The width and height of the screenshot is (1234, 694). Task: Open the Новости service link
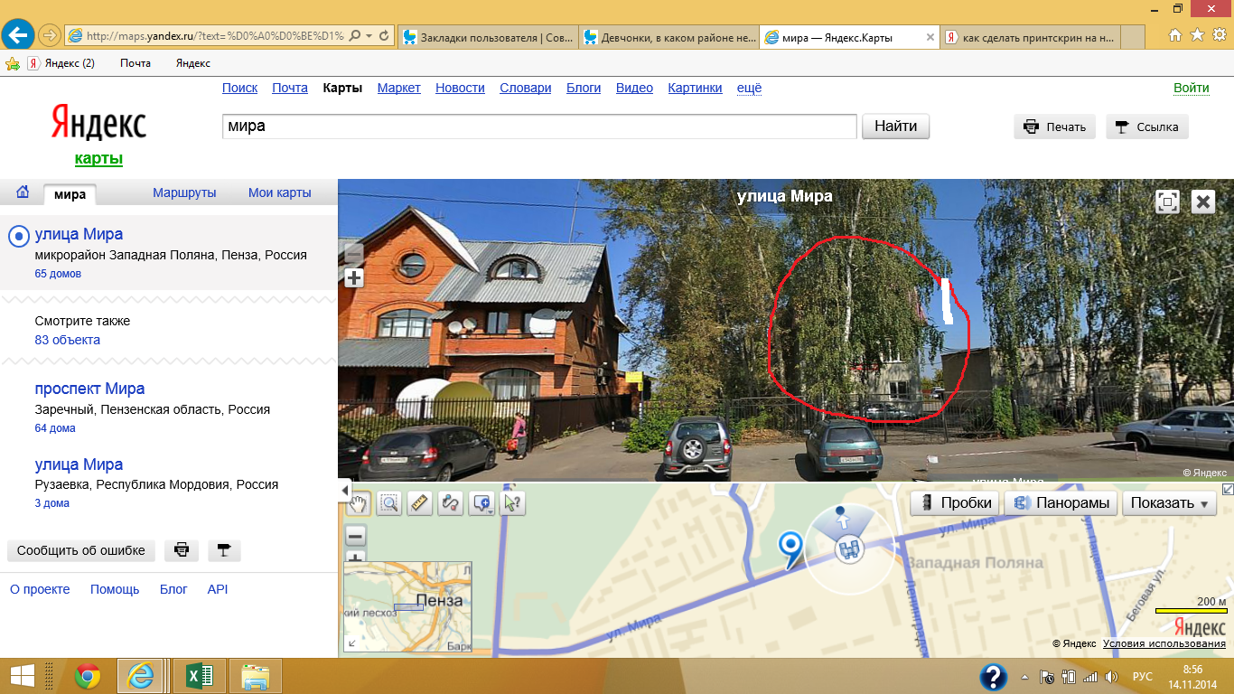pos(460,88)
